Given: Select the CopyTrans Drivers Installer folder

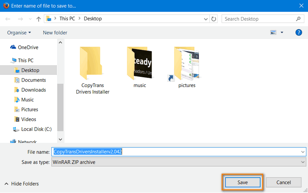Looking at the screenshot, I should 92,71.
